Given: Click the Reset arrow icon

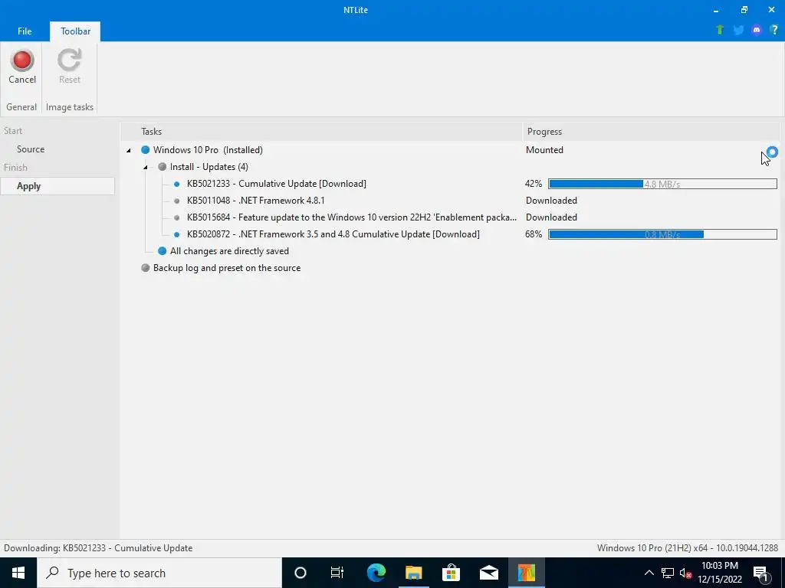Looking at the screenshot, I should point(69,60).
